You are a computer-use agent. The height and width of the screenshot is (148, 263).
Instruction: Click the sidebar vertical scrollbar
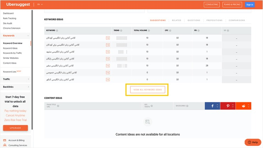32,70
